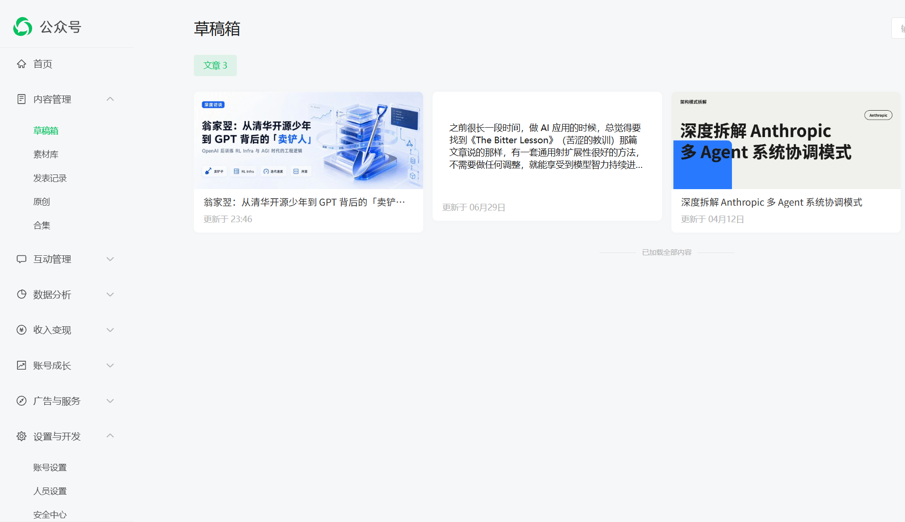Click the search input at top right
Image resolution: width=905 pixels, height=522 pixels.
coord(898,28)
